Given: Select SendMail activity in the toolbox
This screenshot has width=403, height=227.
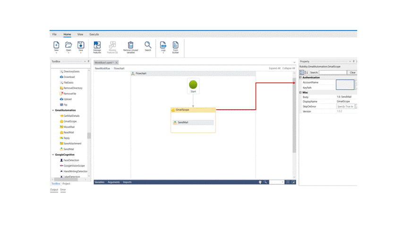Looking at the screenshot, I should coord(69,149).
